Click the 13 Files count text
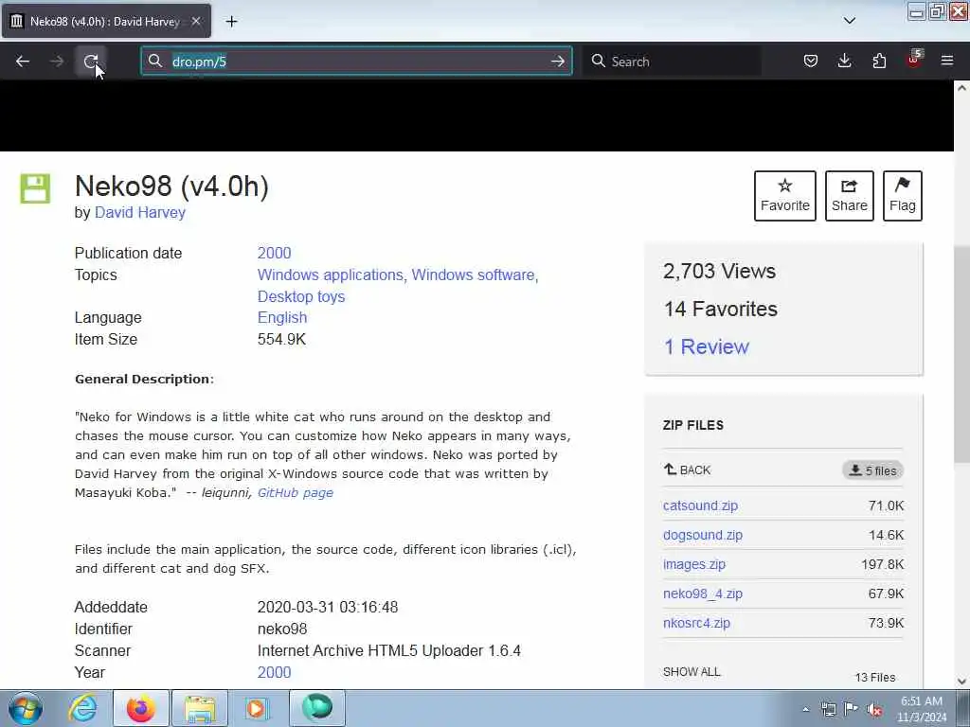The image size is (970, 727). (874, 678)
